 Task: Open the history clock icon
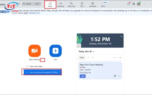(18, 4)
